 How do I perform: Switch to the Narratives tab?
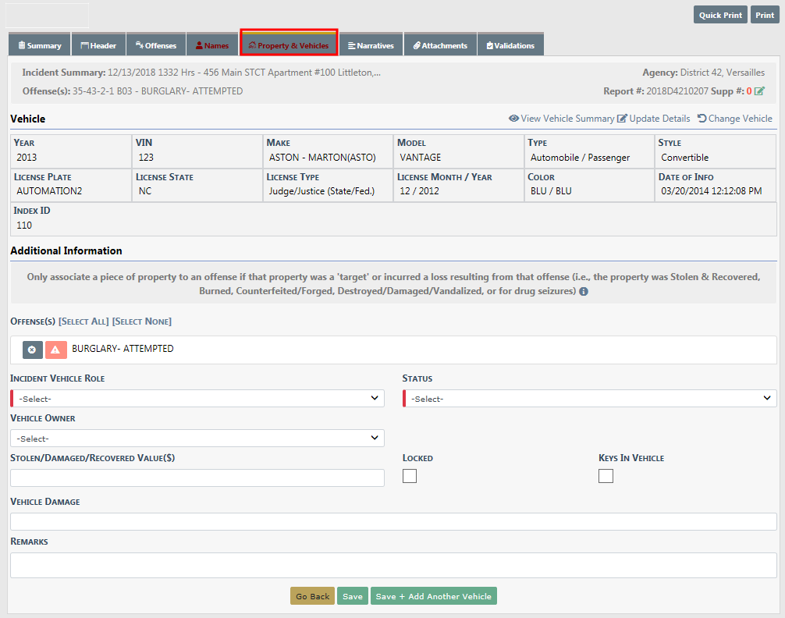click(371, 45)
